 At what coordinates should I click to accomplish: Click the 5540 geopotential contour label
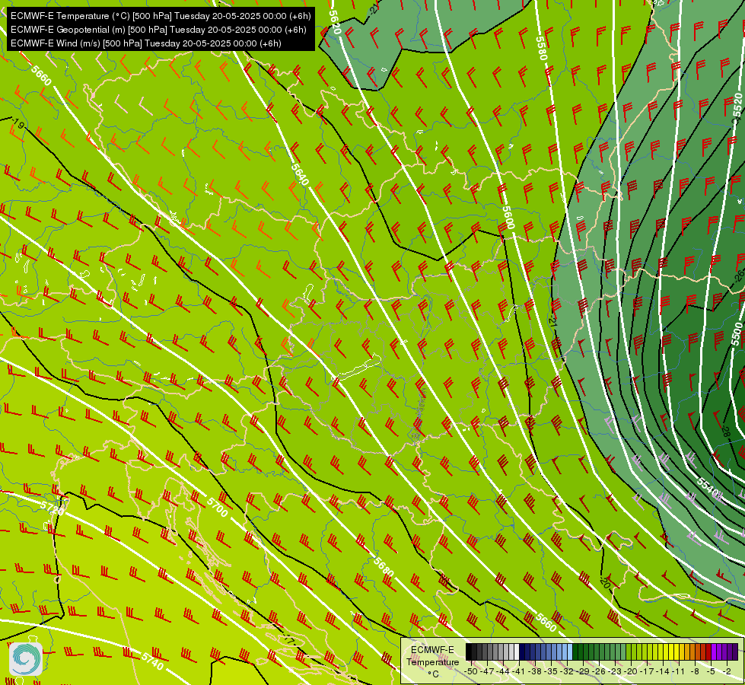(709, 488)
